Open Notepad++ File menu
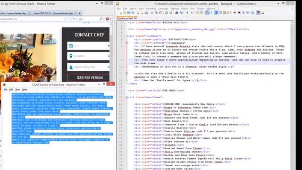 (119, 8)
